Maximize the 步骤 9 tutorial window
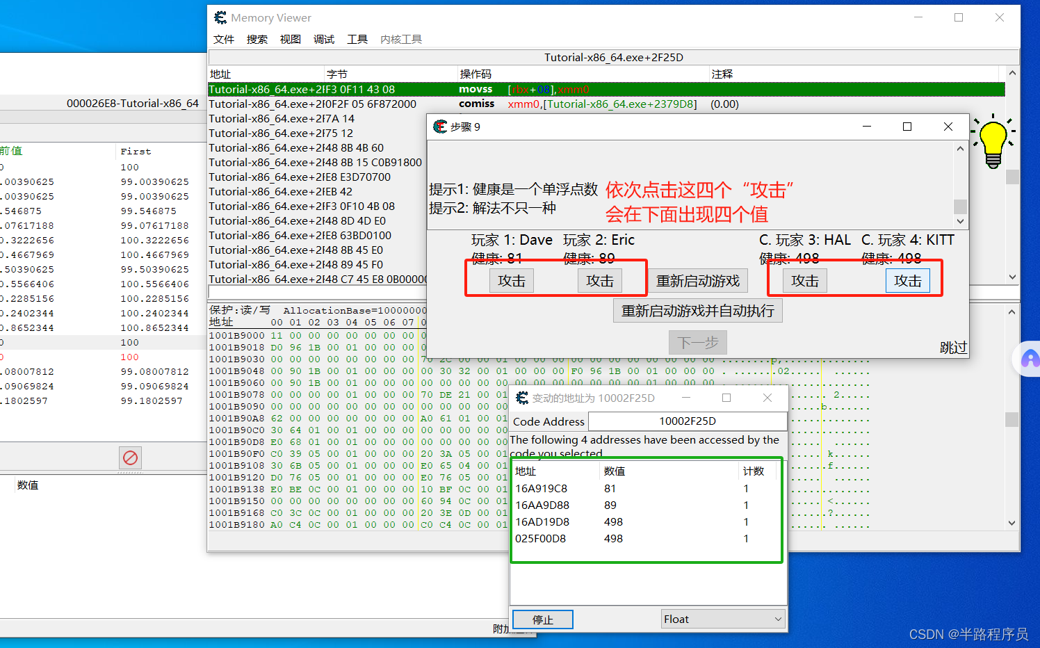1040x648 pixels. pos(907,127)
